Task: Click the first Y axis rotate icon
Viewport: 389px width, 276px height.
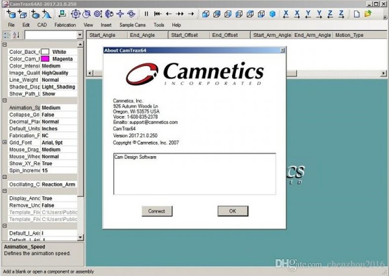Action: pyautogui.click(x=308, y=14)
